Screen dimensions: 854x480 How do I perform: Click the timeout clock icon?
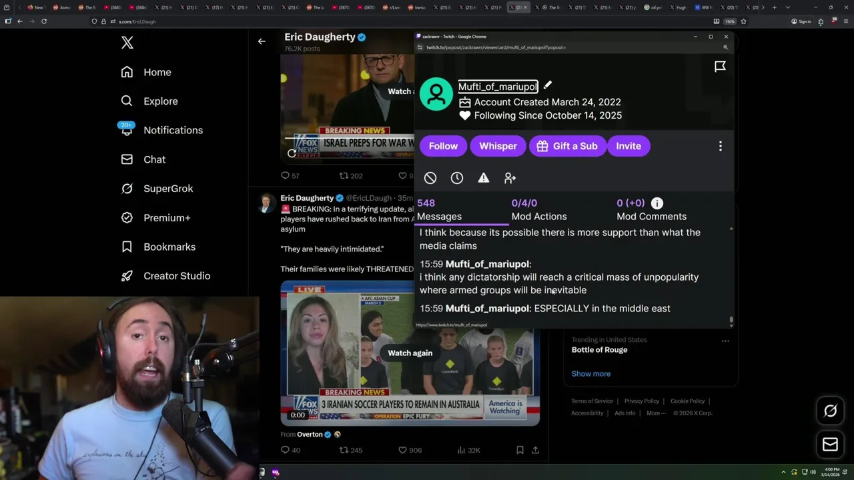point(457,178)
